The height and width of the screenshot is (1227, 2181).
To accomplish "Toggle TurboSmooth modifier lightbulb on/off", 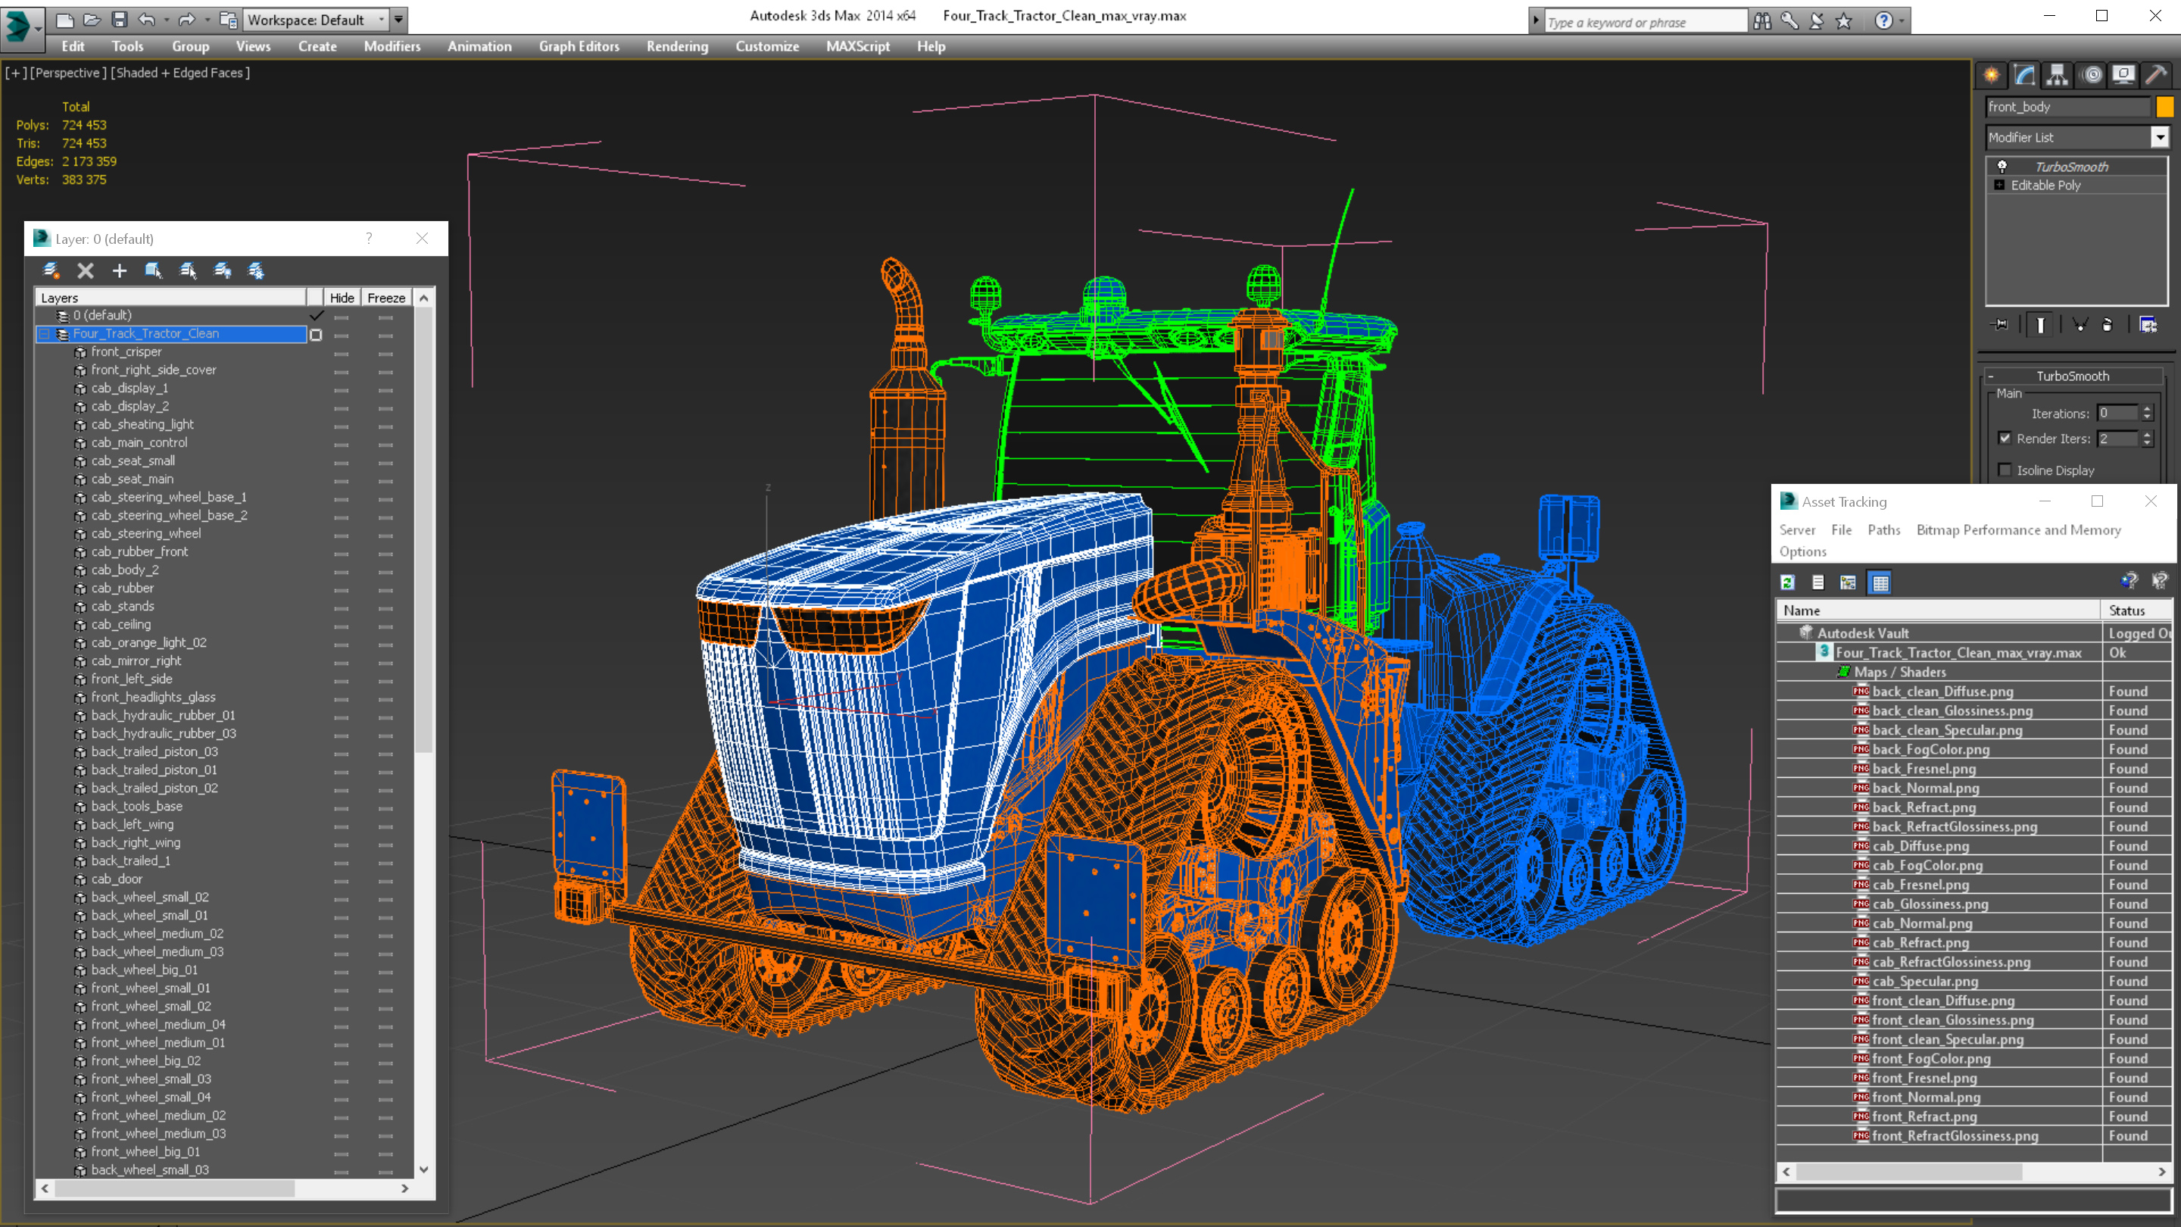I will (x=2002, y=167).
